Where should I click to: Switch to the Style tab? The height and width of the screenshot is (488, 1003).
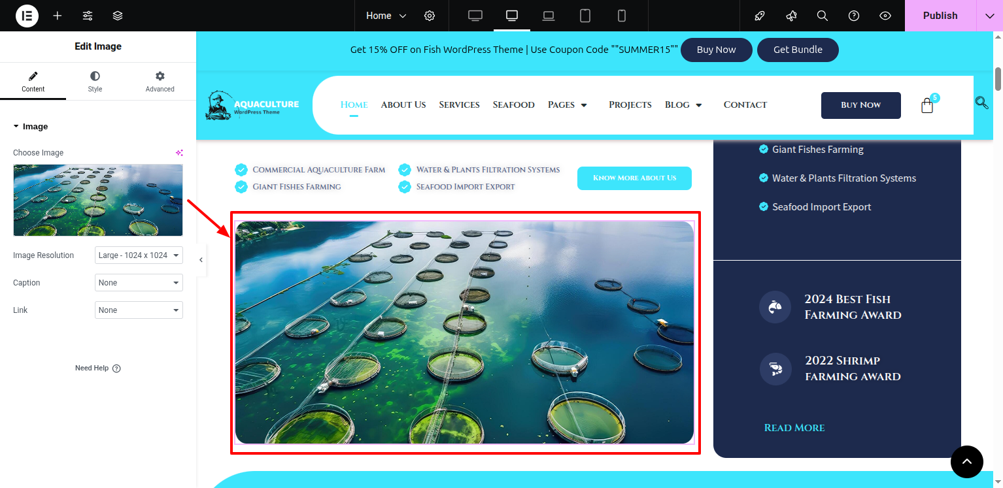(95, 82)
